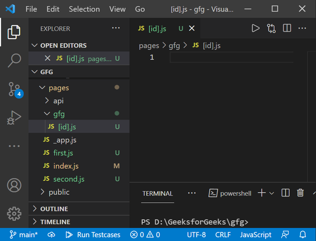
Task: Open the Selection menu
Action: (x=84, y=9)
